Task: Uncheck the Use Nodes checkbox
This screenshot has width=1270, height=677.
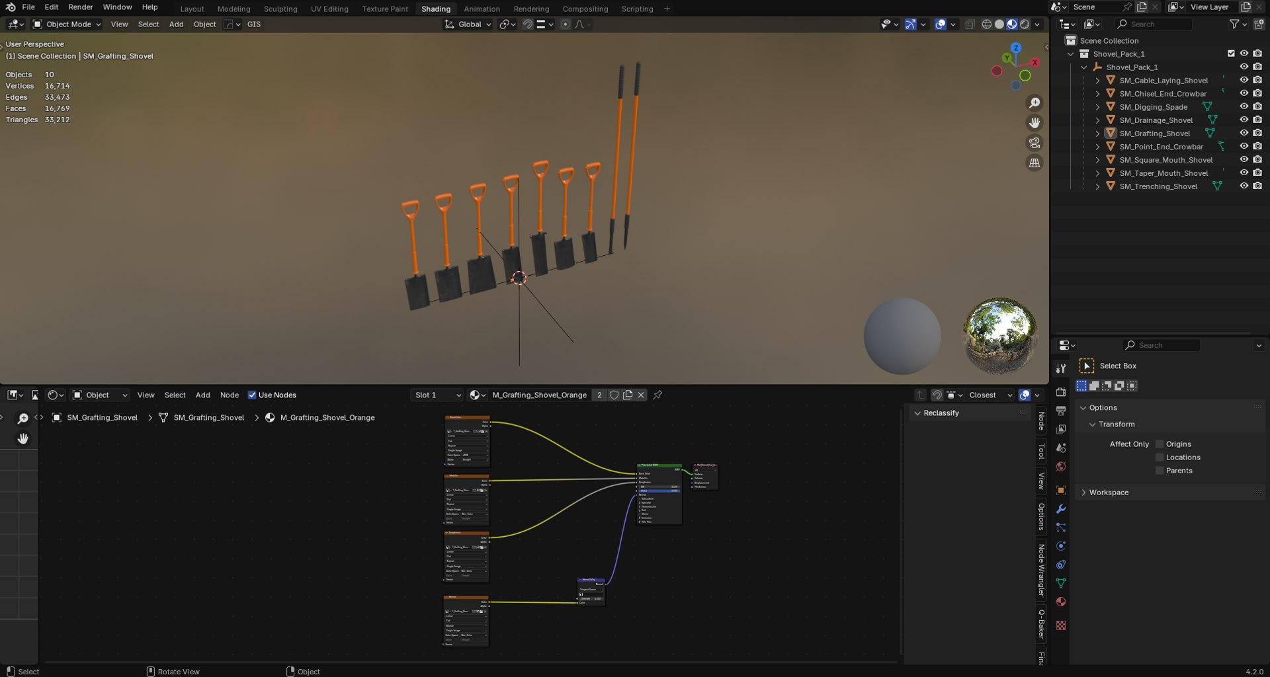Action: click(x=252, y=395)
